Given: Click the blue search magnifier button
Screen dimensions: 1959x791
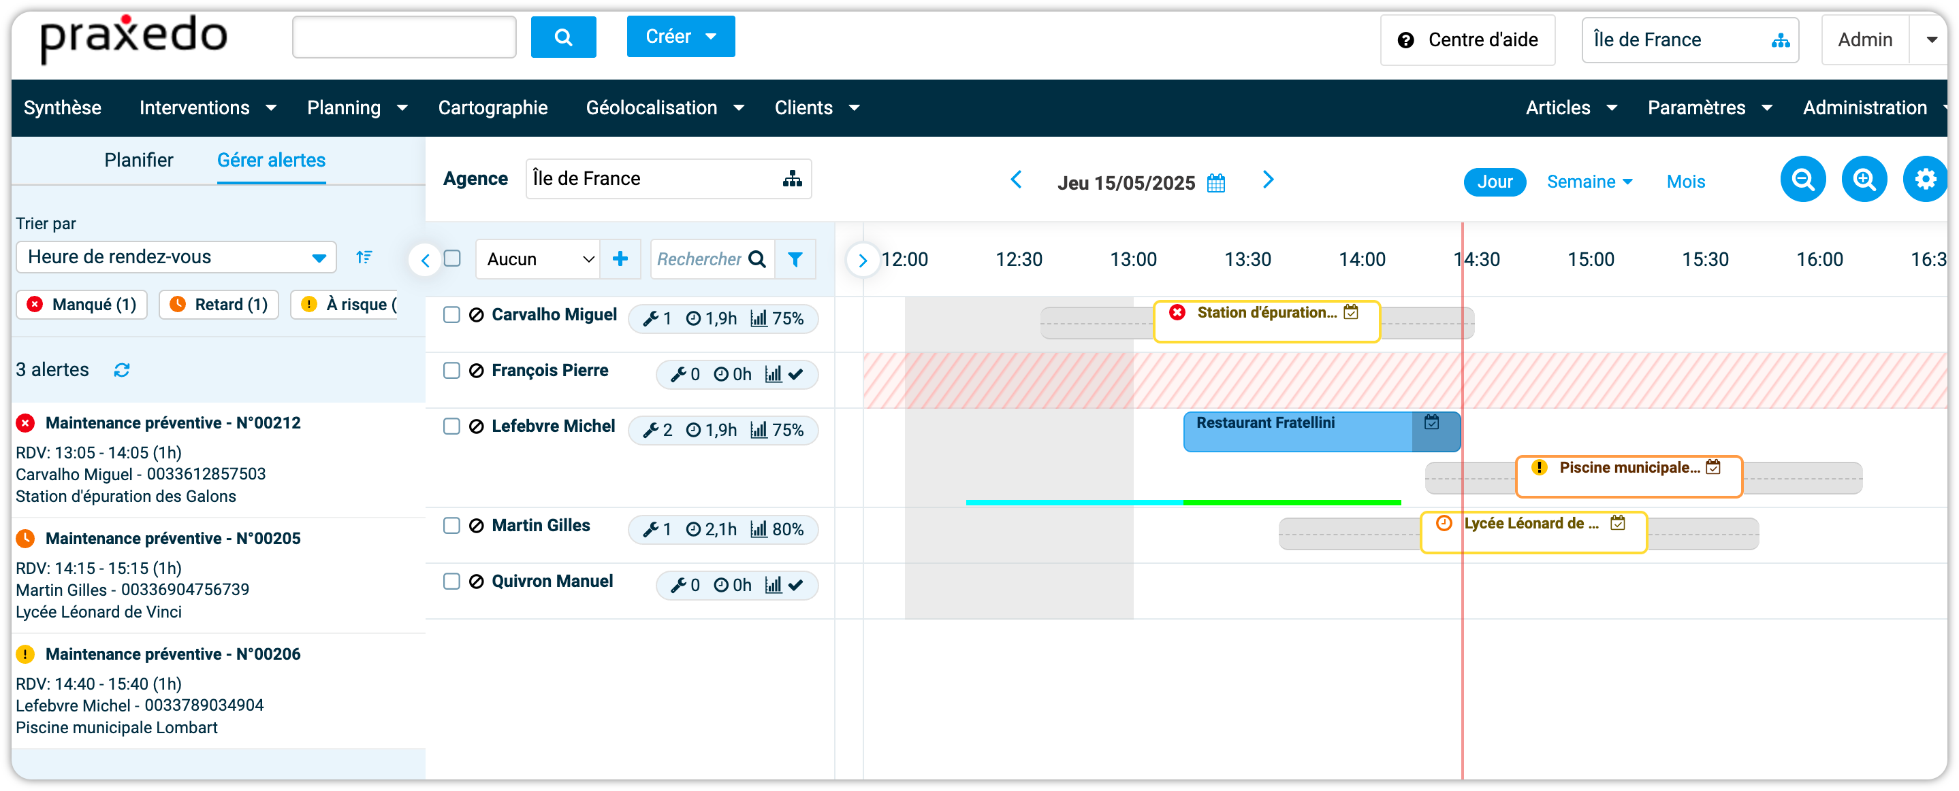Looking at the screenshot, I should [x=562, y=37].
